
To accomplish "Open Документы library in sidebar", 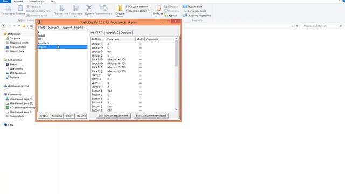I will [x=16, y=68].
